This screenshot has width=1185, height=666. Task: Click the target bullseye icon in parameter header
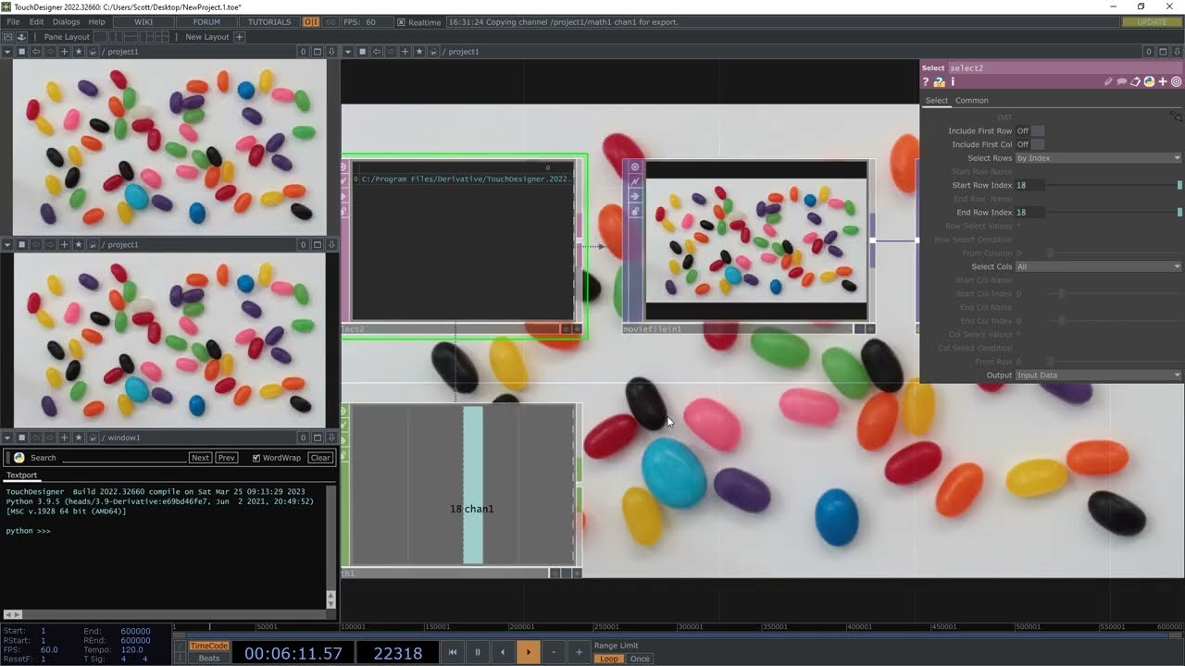coord(1177,82)
